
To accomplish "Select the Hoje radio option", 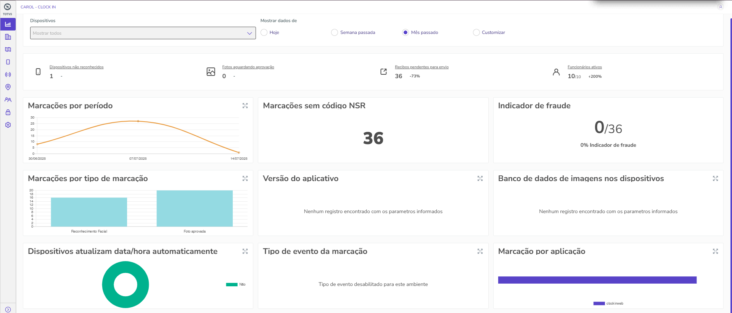I will [264, 32].
